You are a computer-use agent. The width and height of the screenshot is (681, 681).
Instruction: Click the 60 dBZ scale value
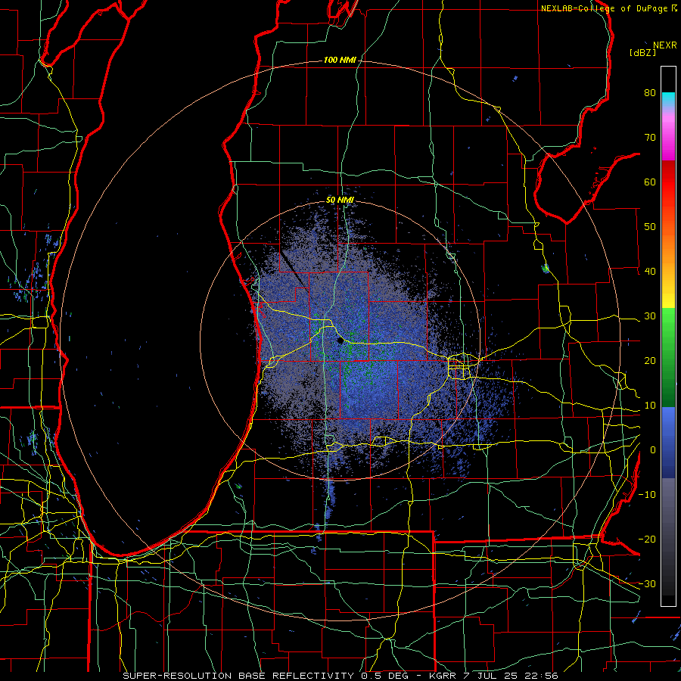[650, 182]
